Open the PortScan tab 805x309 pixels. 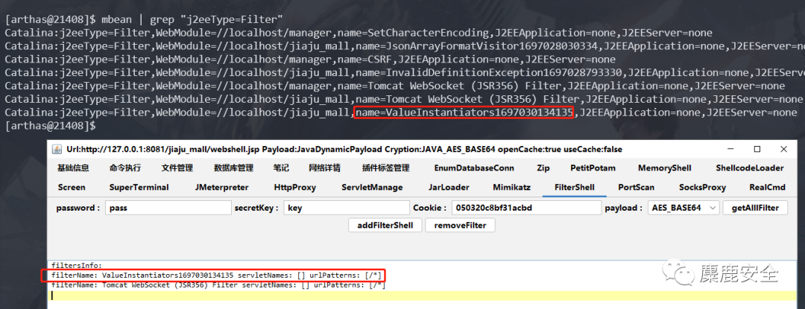coord(637,188)
